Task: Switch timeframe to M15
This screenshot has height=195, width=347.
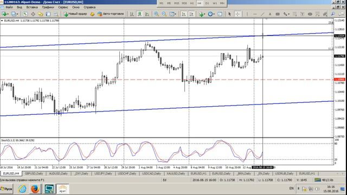Action: pyautogui.click(x=176, y=3)
